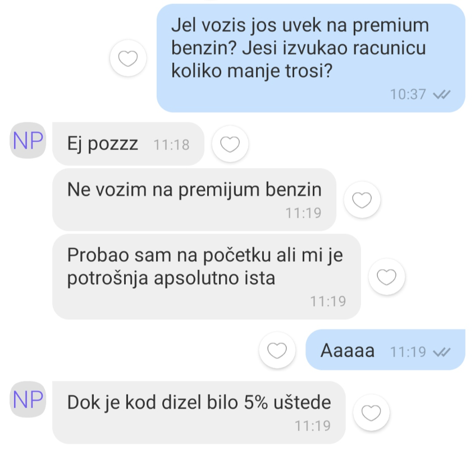This screenshot has width=475, height=449.
Task: Like the "Ne vozim na premijum benzin" message
Action: (362, 200)
